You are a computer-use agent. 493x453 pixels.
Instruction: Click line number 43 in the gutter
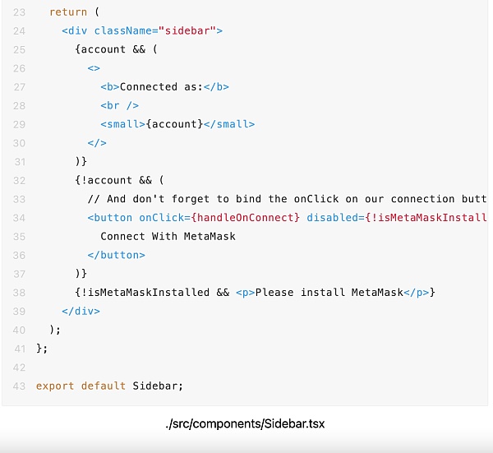(19, 386)
